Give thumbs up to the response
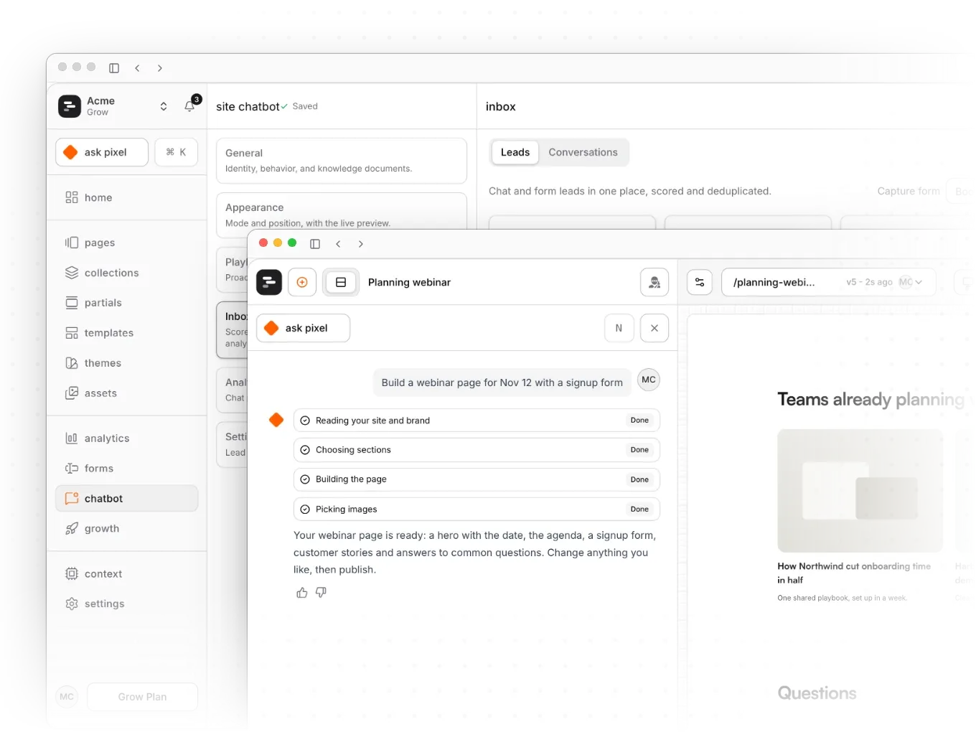The height and width of the screenshot is (732, 976). click(x=302, y=593)
